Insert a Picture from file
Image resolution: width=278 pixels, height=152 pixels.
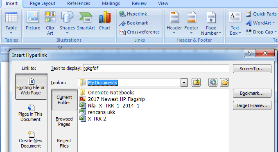33,21
